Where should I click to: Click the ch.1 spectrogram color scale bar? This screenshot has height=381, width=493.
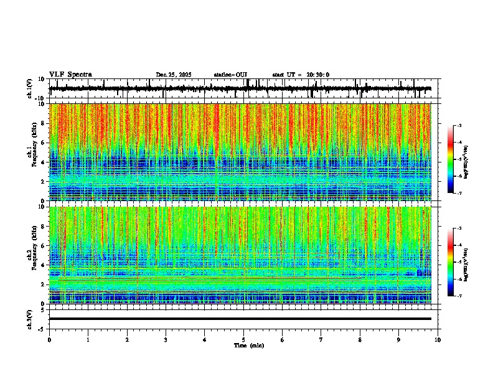(x=451, y=159)
